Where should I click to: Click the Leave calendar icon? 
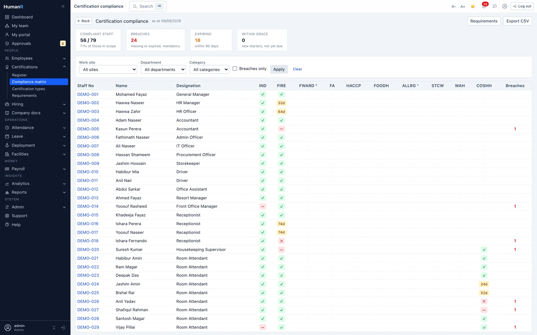pyautogui.click(x=7, y=136)
